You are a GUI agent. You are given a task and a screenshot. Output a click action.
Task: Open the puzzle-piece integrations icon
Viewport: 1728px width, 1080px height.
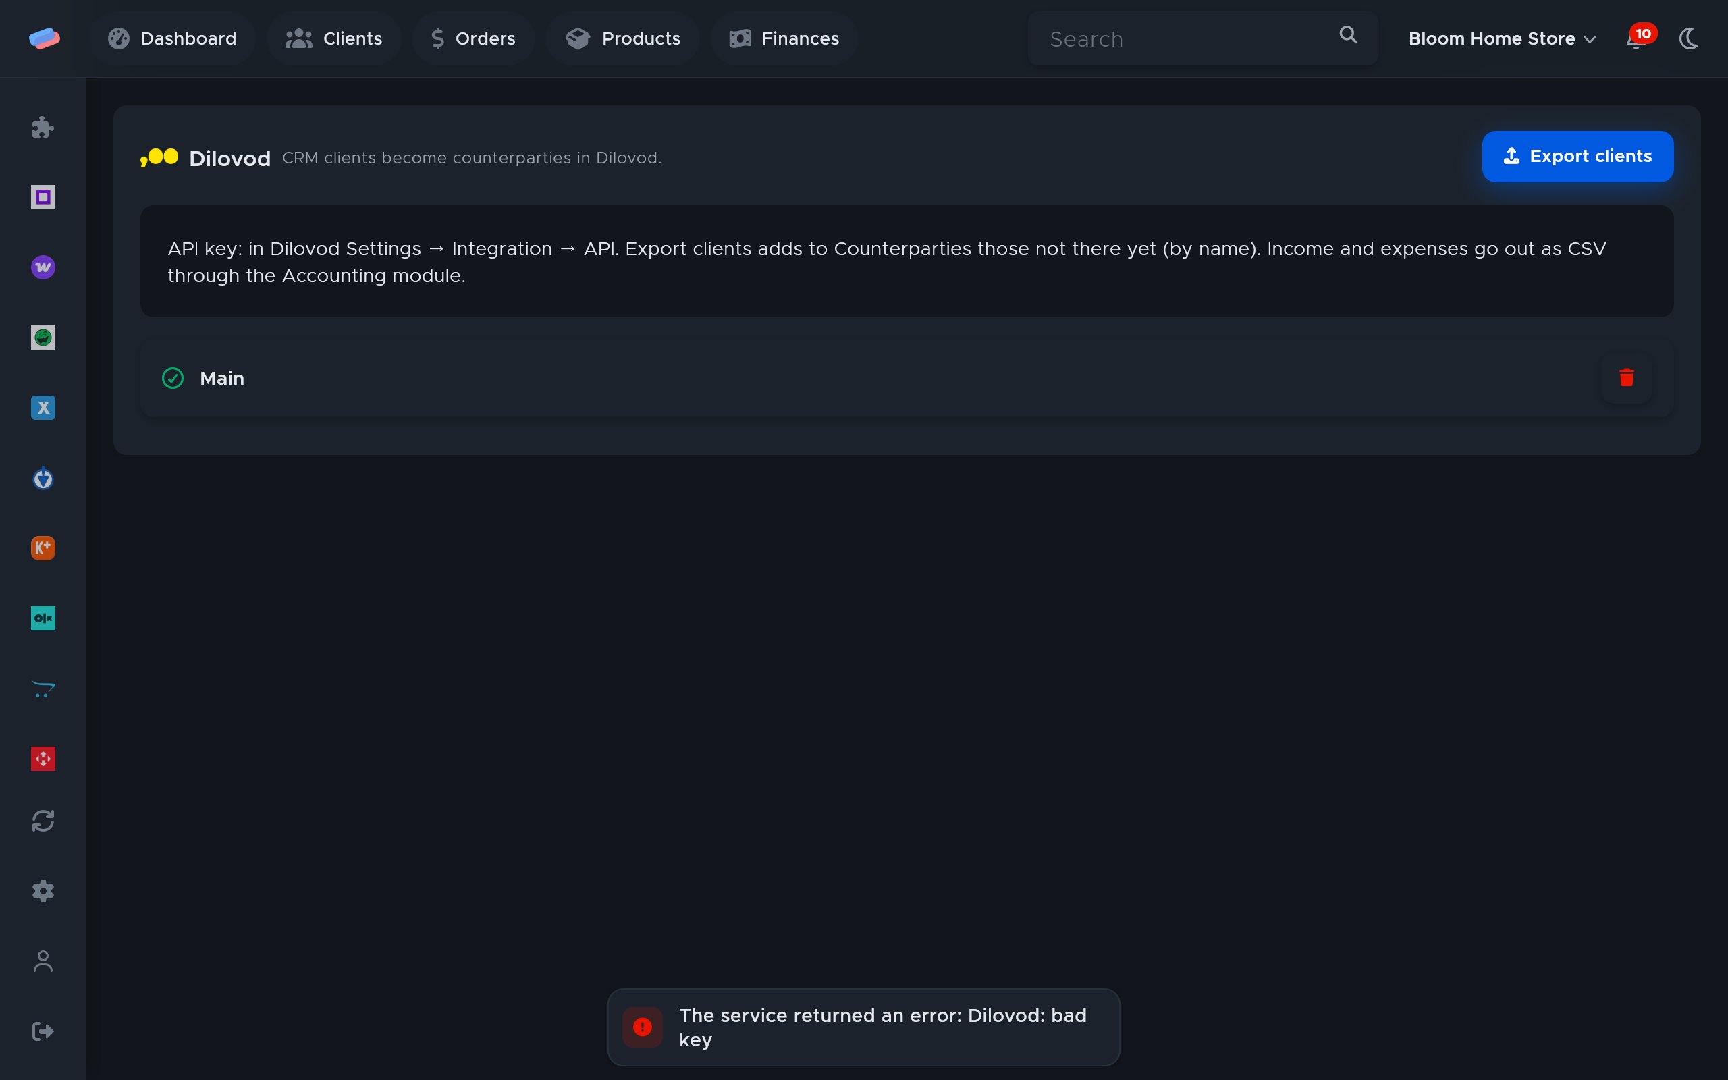(x=43, y=127)
